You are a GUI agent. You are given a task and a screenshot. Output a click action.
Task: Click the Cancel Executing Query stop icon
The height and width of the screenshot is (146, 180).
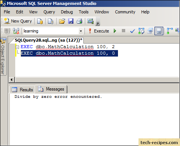[x=123, y=31]
